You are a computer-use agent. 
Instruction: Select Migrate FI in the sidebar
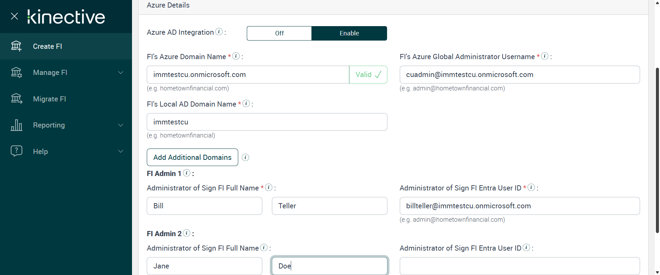pyautogui.click(x=49, y=99)
